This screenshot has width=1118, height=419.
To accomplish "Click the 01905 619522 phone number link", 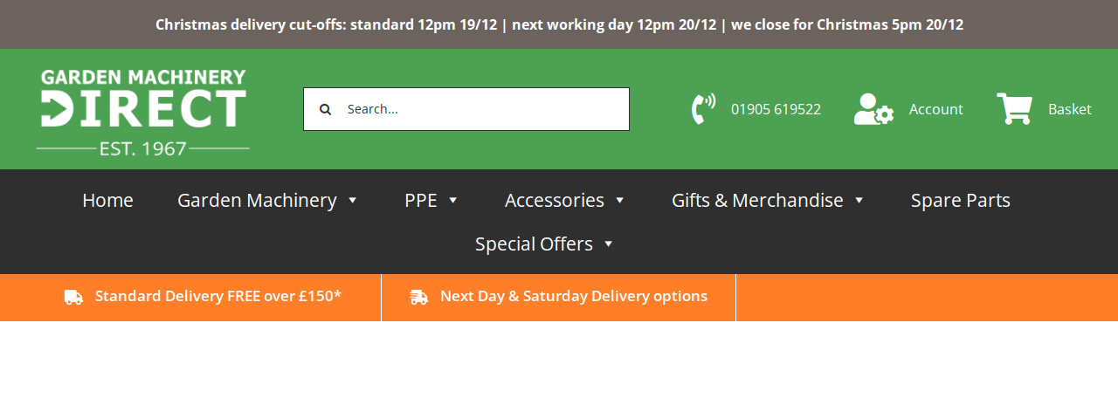I will point(776,109).
